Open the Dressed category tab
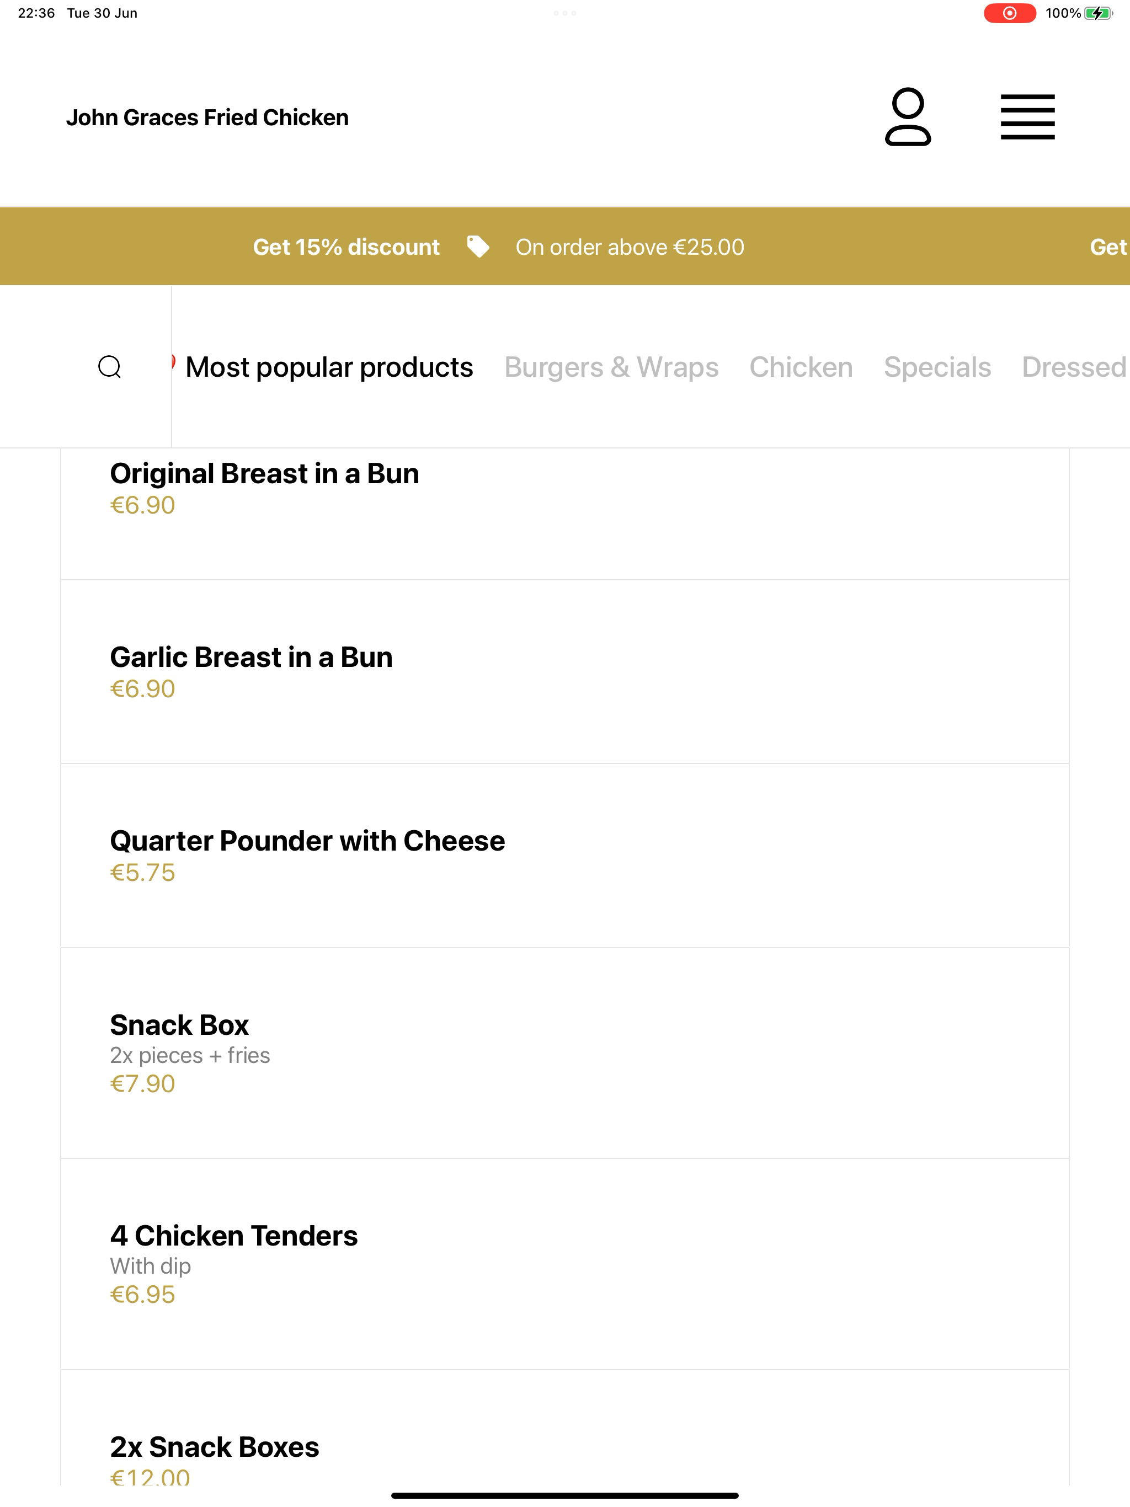 click(1075, 367)
